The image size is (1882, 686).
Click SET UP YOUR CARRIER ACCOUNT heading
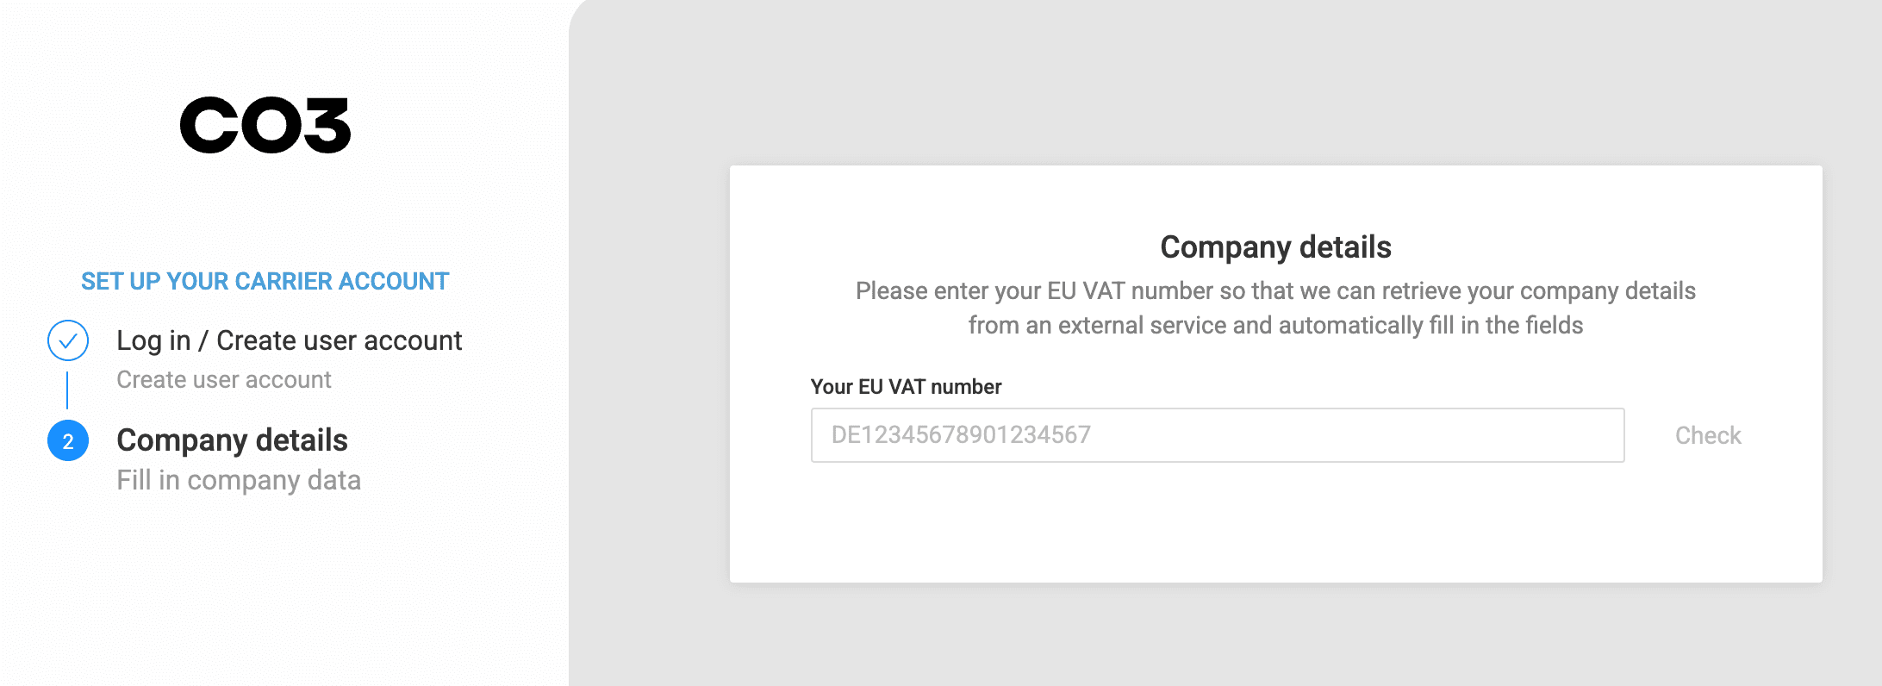pyautogui.click(x=264, y=281)
